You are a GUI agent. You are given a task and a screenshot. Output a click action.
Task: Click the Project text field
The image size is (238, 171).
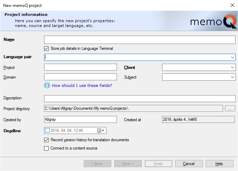pyautogui.click(x=80, y=67)
